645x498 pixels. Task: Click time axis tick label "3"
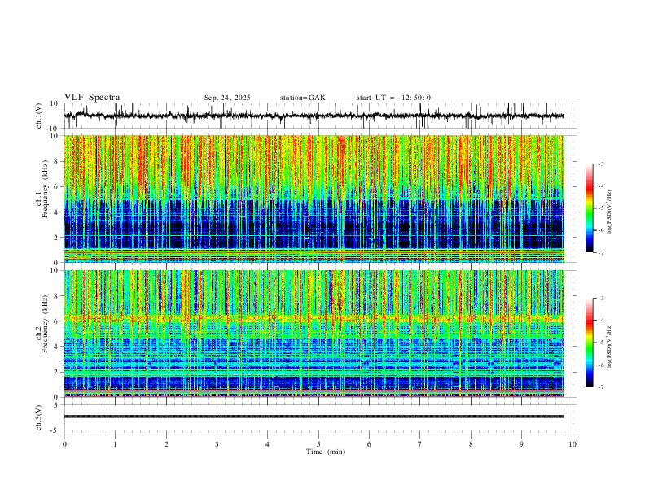point(217,444)
